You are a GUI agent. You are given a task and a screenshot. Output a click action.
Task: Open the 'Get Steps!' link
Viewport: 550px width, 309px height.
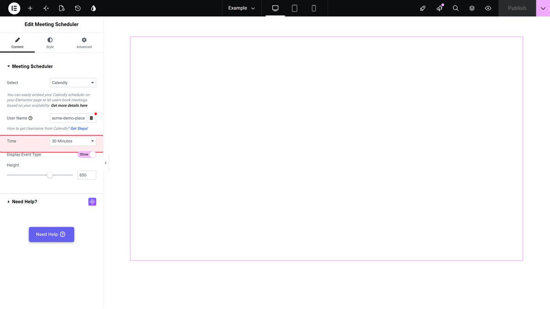(79, 129)
